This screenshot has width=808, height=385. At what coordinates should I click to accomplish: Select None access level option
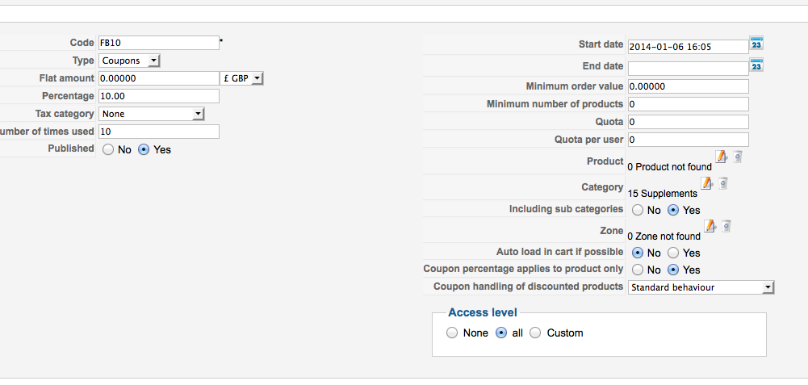click(452, 333)
